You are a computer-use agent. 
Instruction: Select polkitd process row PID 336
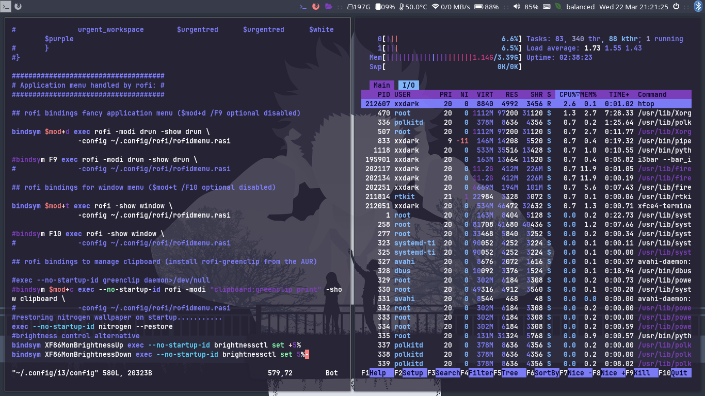pos(526,122)
